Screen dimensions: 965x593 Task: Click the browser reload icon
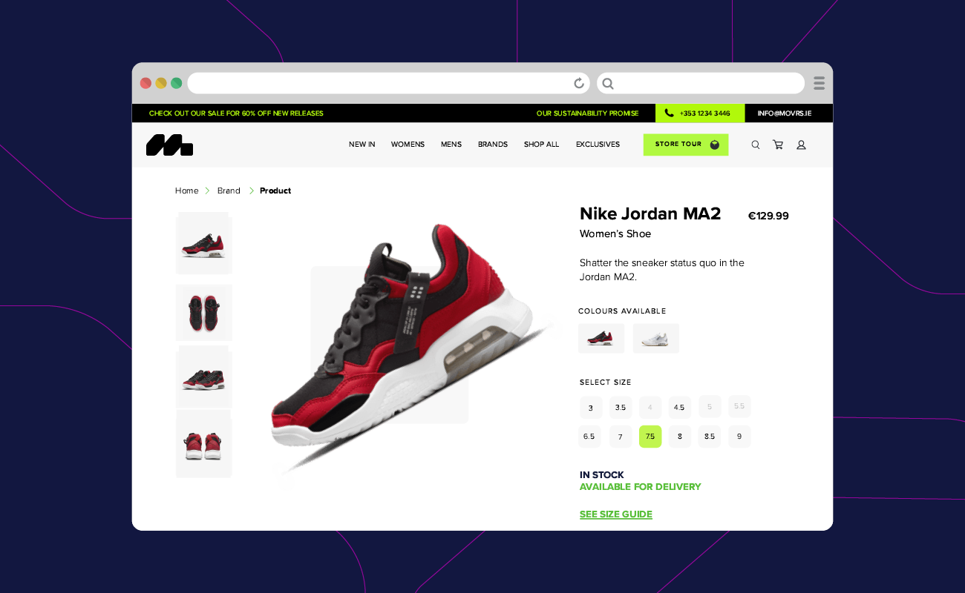[579, 83]
